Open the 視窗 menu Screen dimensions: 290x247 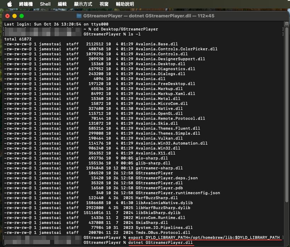(x=104, y=4)
